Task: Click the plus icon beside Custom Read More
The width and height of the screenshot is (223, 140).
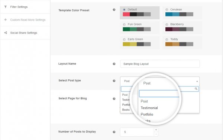Action: point(6,20)
